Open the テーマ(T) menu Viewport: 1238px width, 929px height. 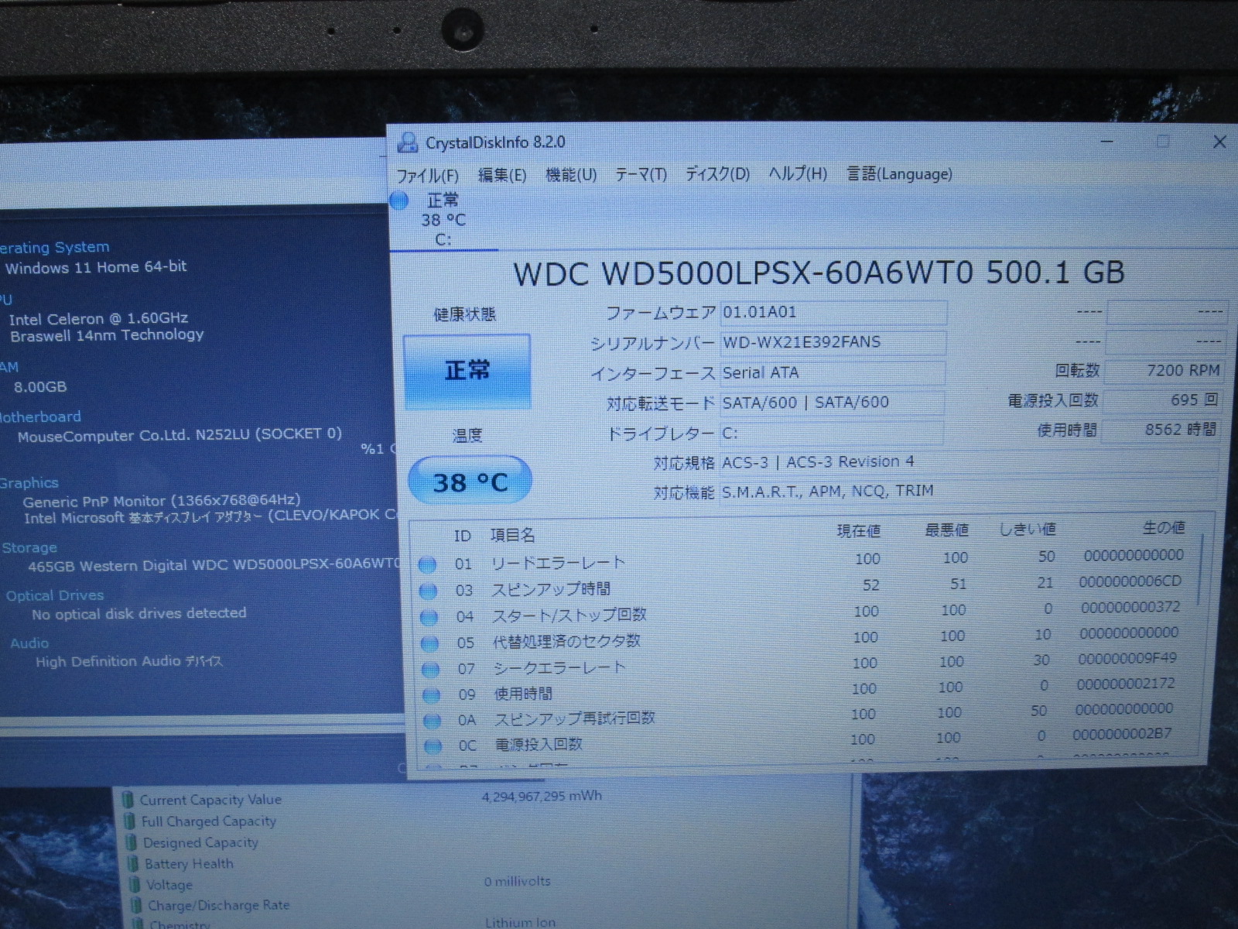(x=641, y=175)
